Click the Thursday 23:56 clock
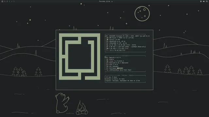This screenshot has width=209, height=117. (104, 1)
